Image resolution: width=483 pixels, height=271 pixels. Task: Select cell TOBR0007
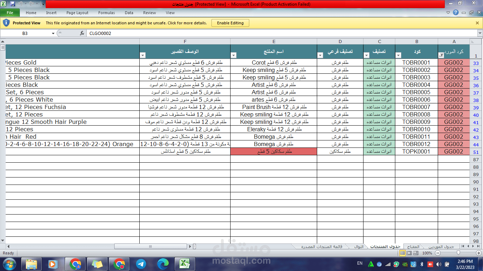[416, 107]
